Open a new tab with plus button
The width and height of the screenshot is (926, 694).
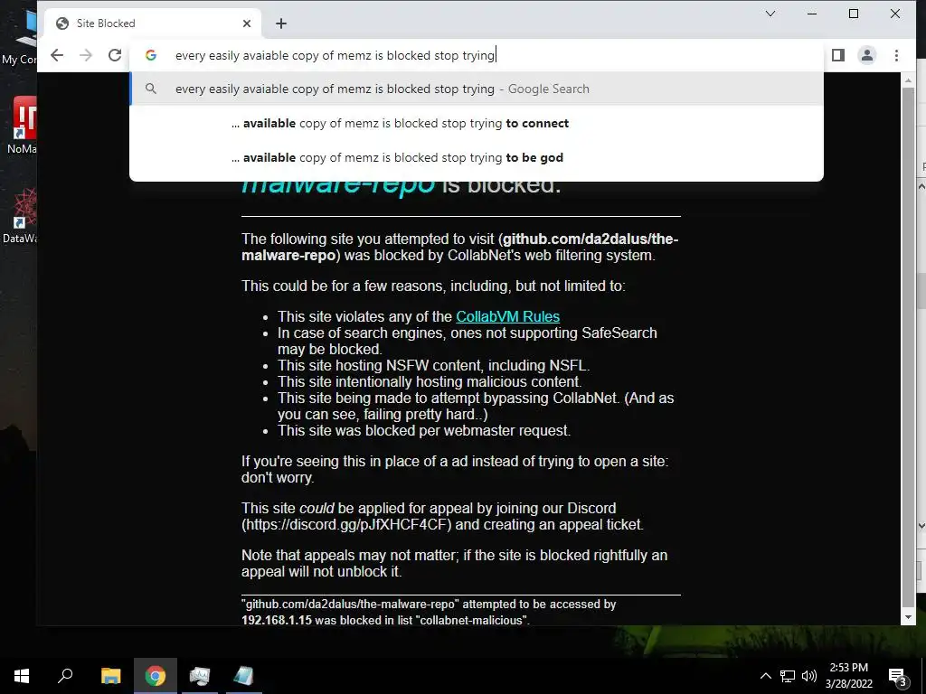click(x=281, y=23)
